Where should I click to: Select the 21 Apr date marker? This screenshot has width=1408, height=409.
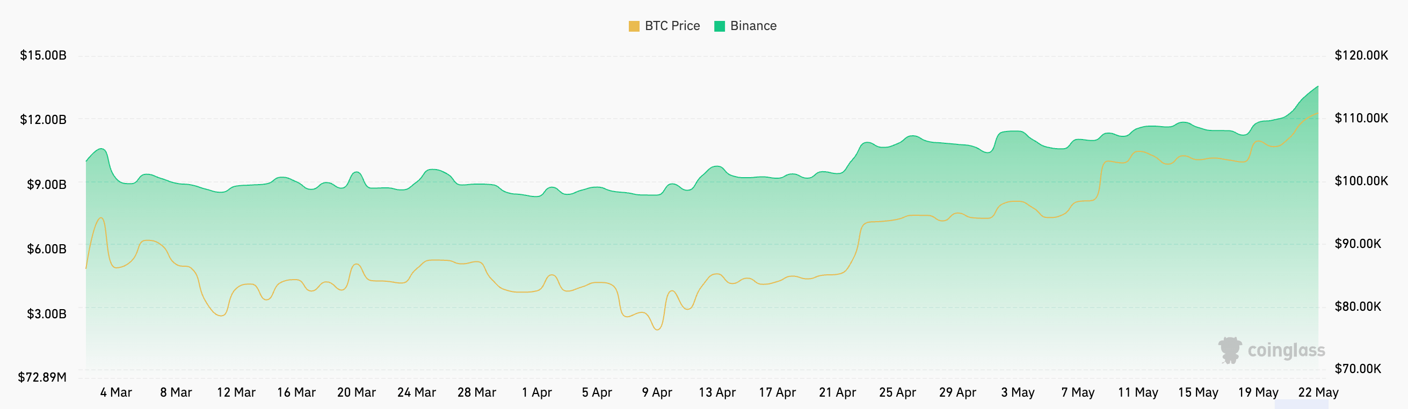[x=837, y=392]
